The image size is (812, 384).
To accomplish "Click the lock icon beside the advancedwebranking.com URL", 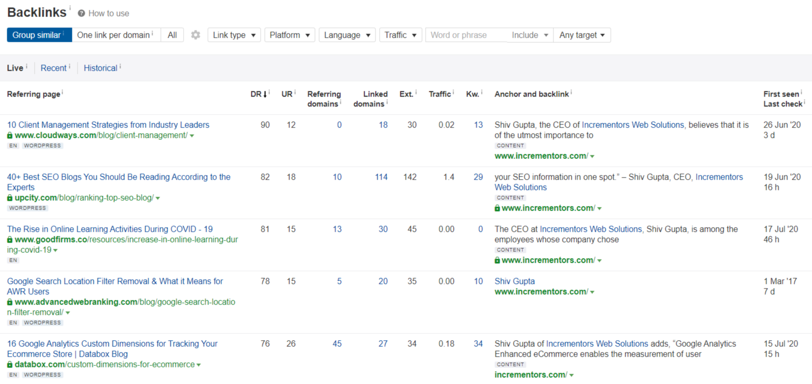I will [x=10, y=302].
